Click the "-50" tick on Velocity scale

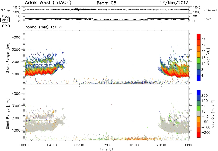[205, 122]
